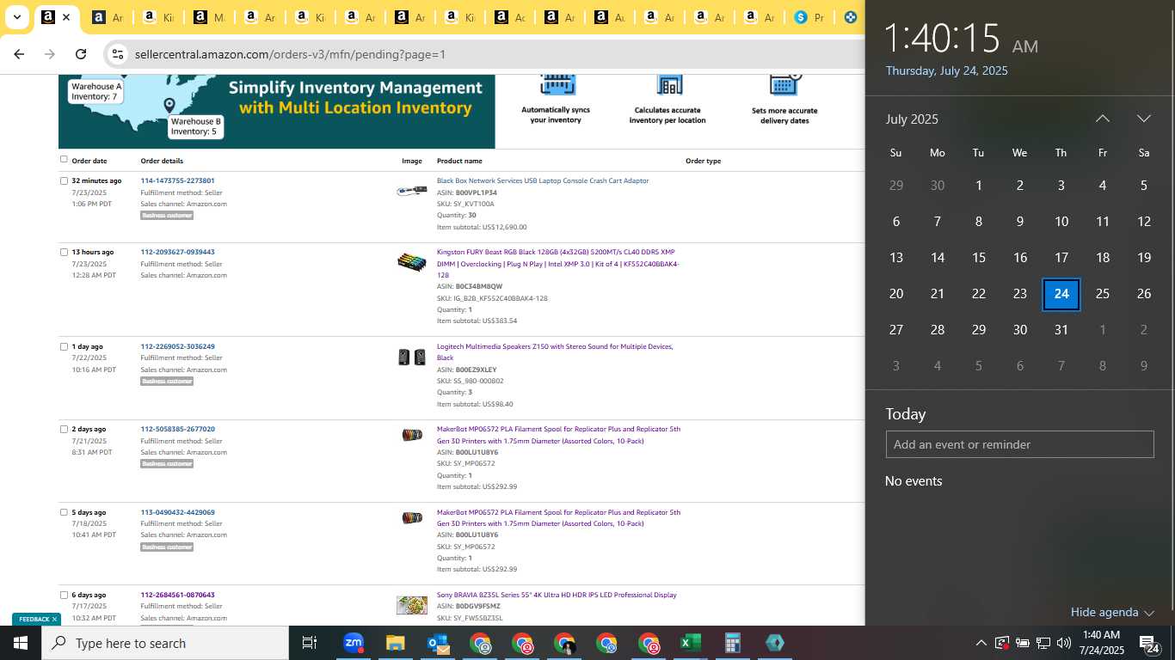
Task: Click the 'July 2025' month header
Action: click(x=912, y=119)
